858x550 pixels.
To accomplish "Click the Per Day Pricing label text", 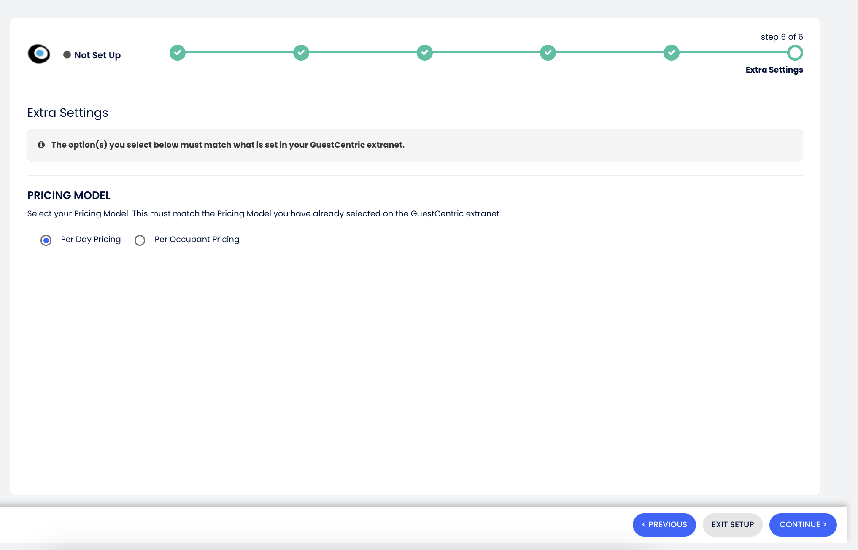I will click(91, 240).
